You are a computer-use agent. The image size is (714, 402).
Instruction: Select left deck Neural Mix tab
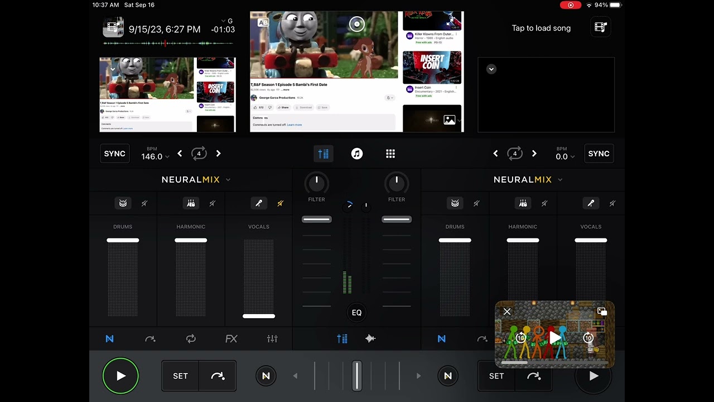[x=109, y=338]
